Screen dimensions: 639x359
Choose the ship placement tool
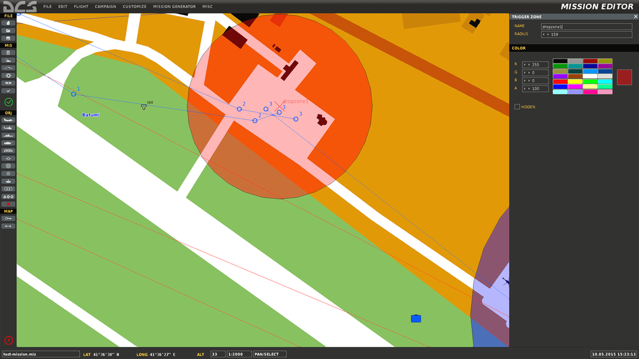[9, 135]
